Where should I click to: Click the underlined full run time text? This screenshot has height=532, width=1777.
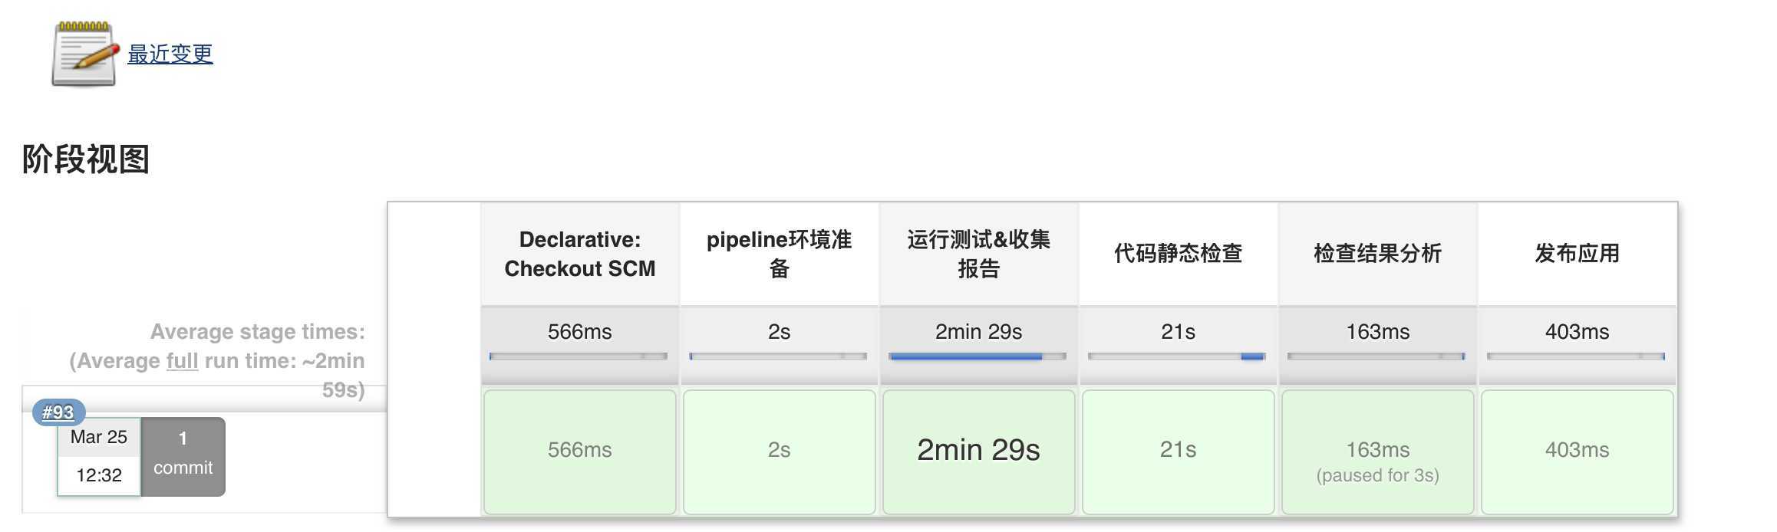coord(182,360)
